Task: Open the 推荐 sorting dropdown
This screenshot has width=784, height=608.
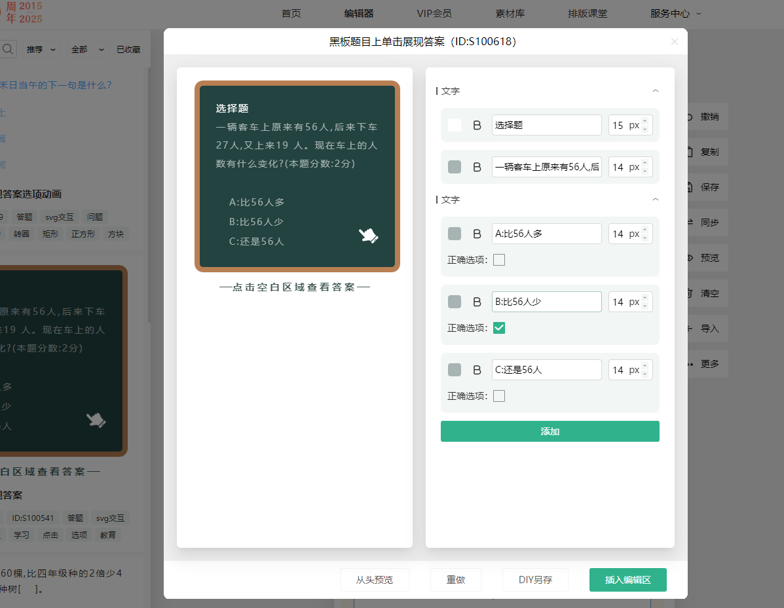Action: pos(41,49)
